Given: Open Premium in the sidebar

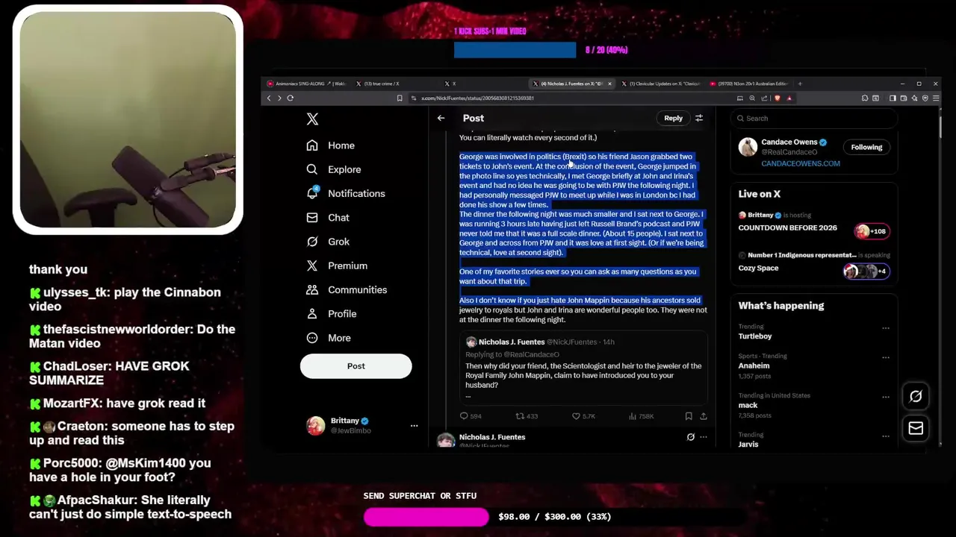Looking at the screenshot, I should (337, 266).
